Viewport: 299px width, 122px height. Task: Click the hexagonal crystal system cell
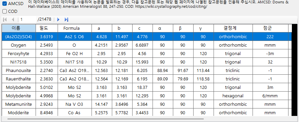(233, 96)
